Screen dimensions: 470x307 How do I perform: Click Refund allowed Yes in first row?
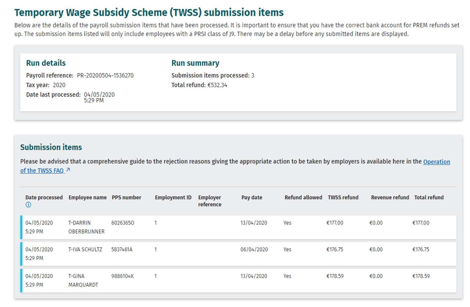[x=287, y=223]
